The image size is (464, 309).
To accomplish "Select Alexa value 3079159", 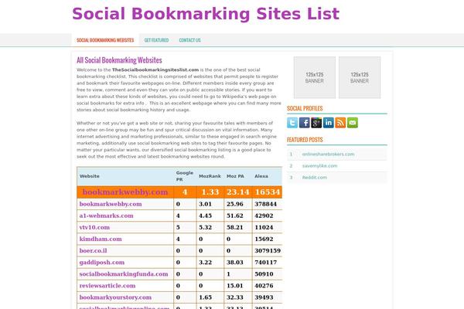I will (268, 251).
